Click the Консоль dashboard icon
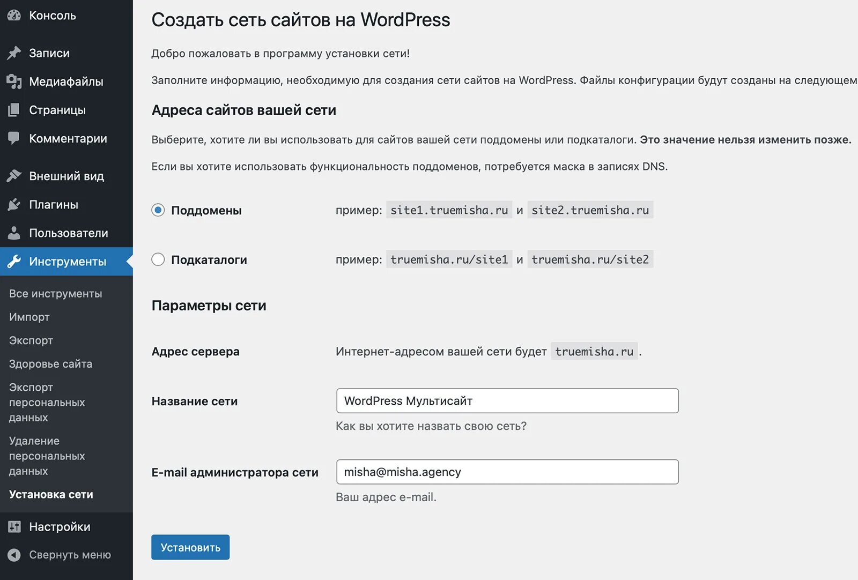This screenshot has height=580, width=858. click(x=14, y=16)
